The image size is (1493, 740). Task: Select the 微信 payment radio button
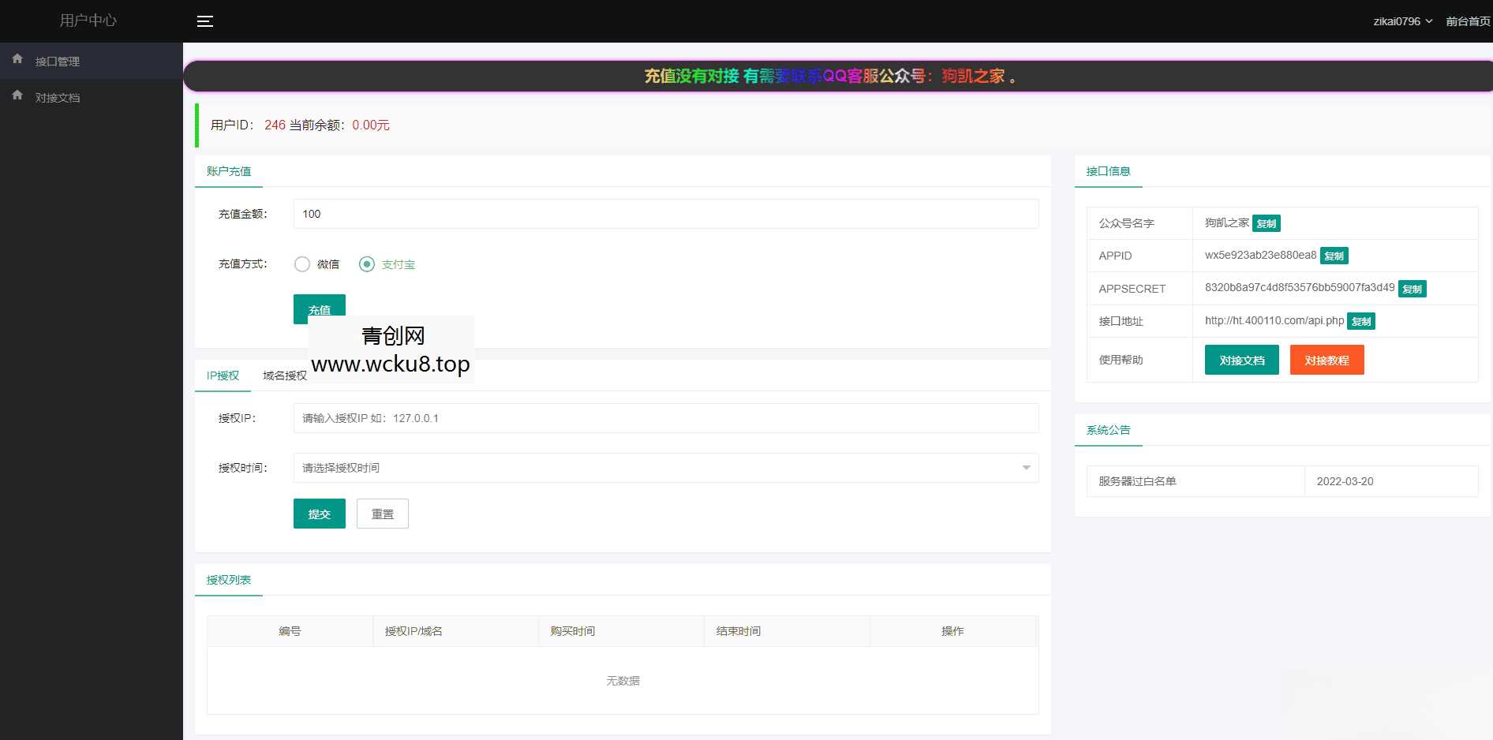point(302,264)
